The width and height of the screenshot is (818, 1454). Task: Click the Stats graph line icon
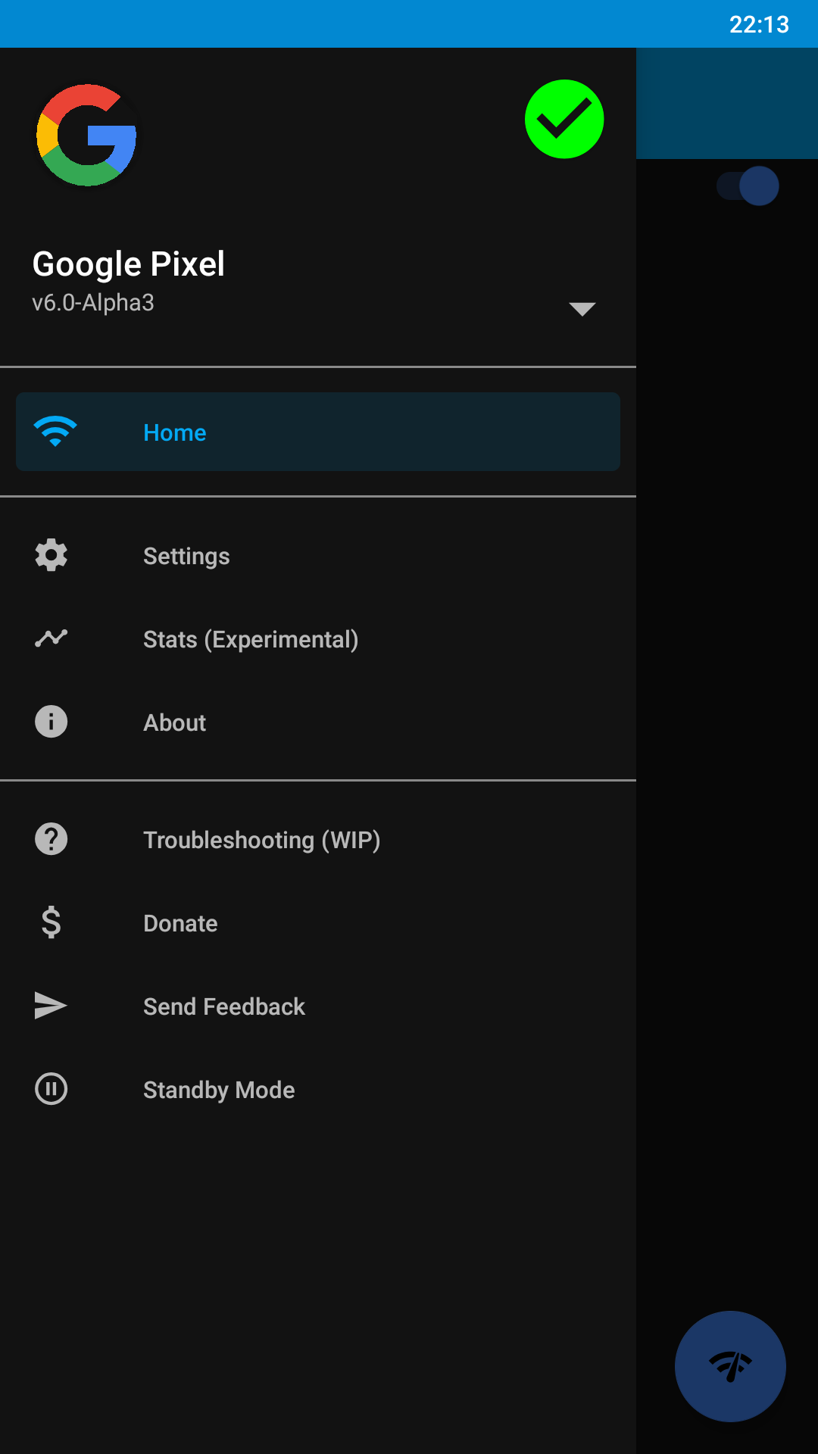[52, 638]
